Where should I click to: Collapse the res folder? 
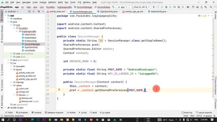click(x=8, y=63)
